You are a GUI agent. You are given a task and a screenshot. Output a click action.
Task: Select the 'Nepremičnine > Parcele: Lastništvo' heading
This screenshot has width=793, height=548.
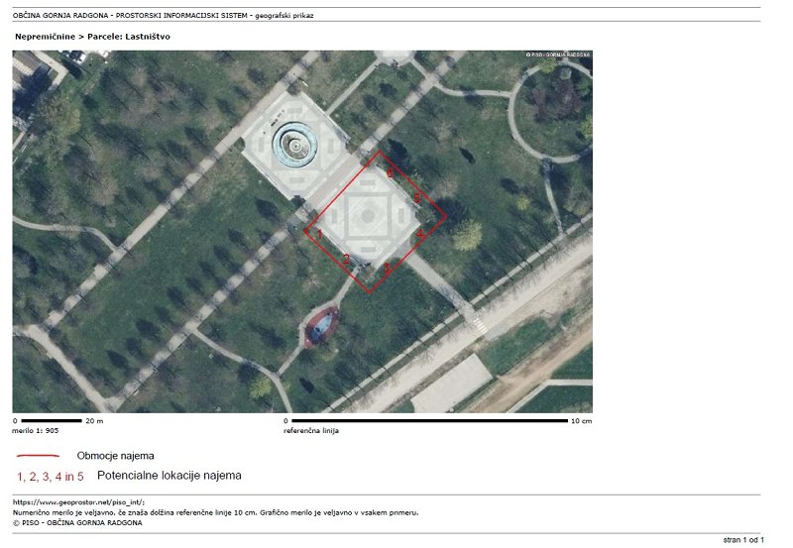pos(92,37)
